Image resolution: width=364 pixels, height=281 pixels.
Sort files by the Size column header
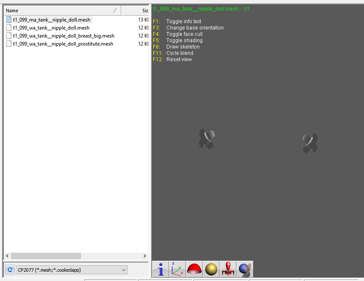pos(135,11)
